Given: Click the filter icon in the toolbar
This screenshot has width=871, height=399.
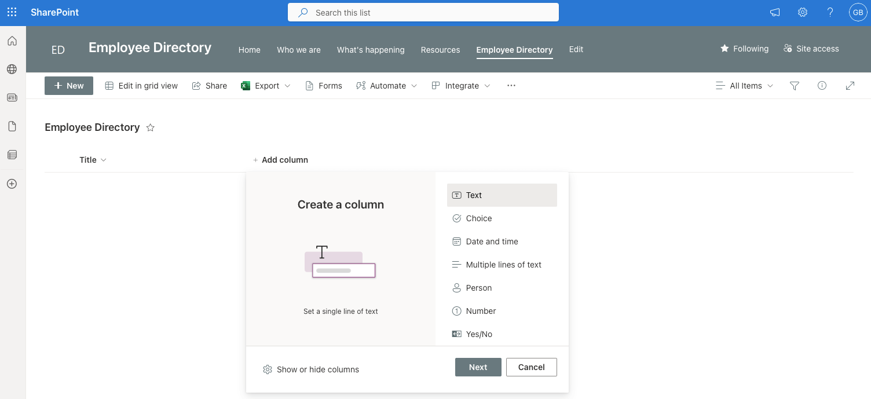Looking at the screenshot, I should click(x=794, y=85).
